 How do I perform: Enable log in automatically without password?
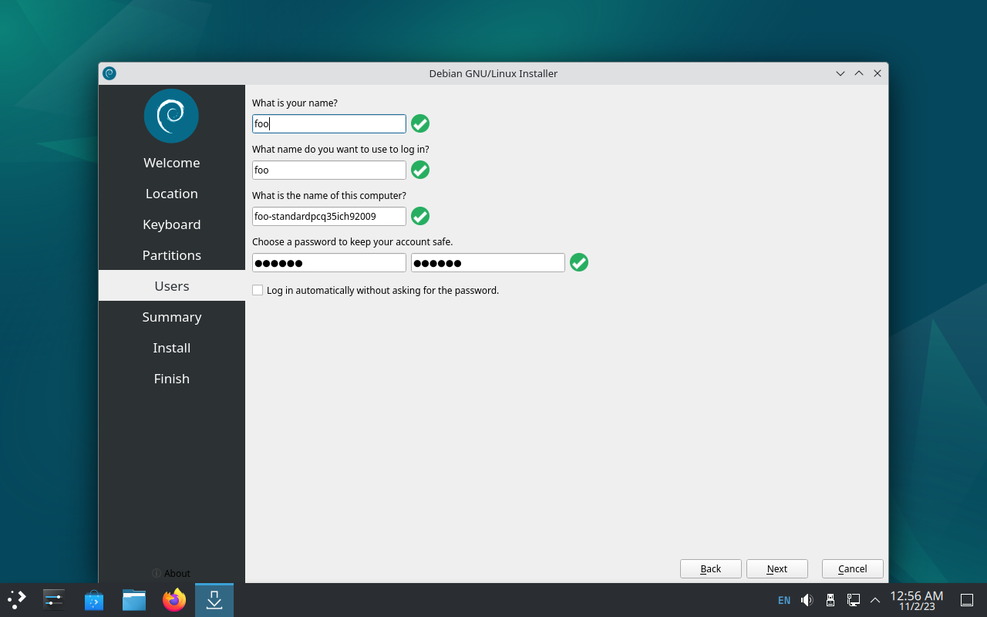[x=258, y=291]
